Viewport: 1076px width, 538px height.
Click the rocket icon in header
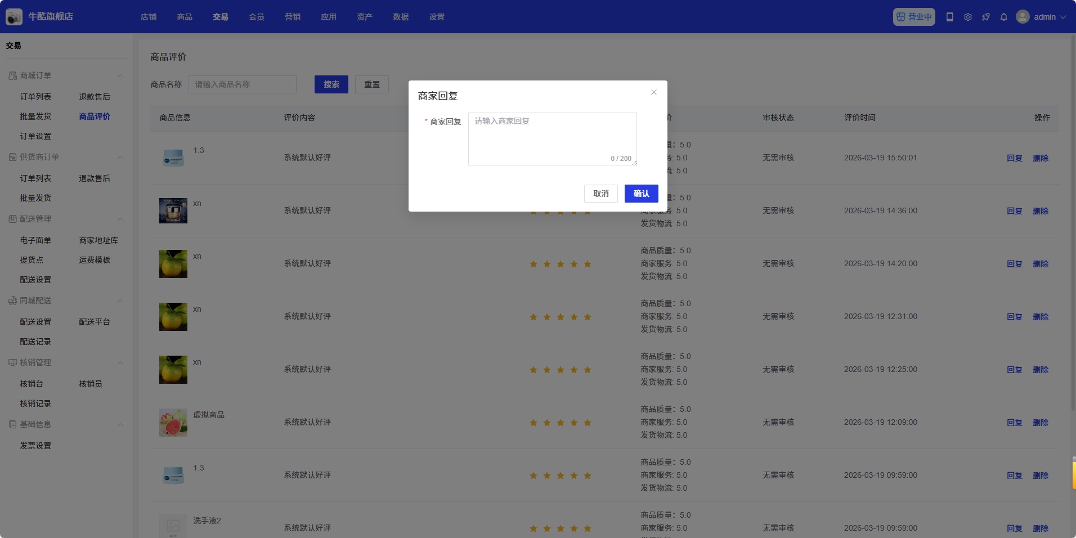[x=986, y=17]
